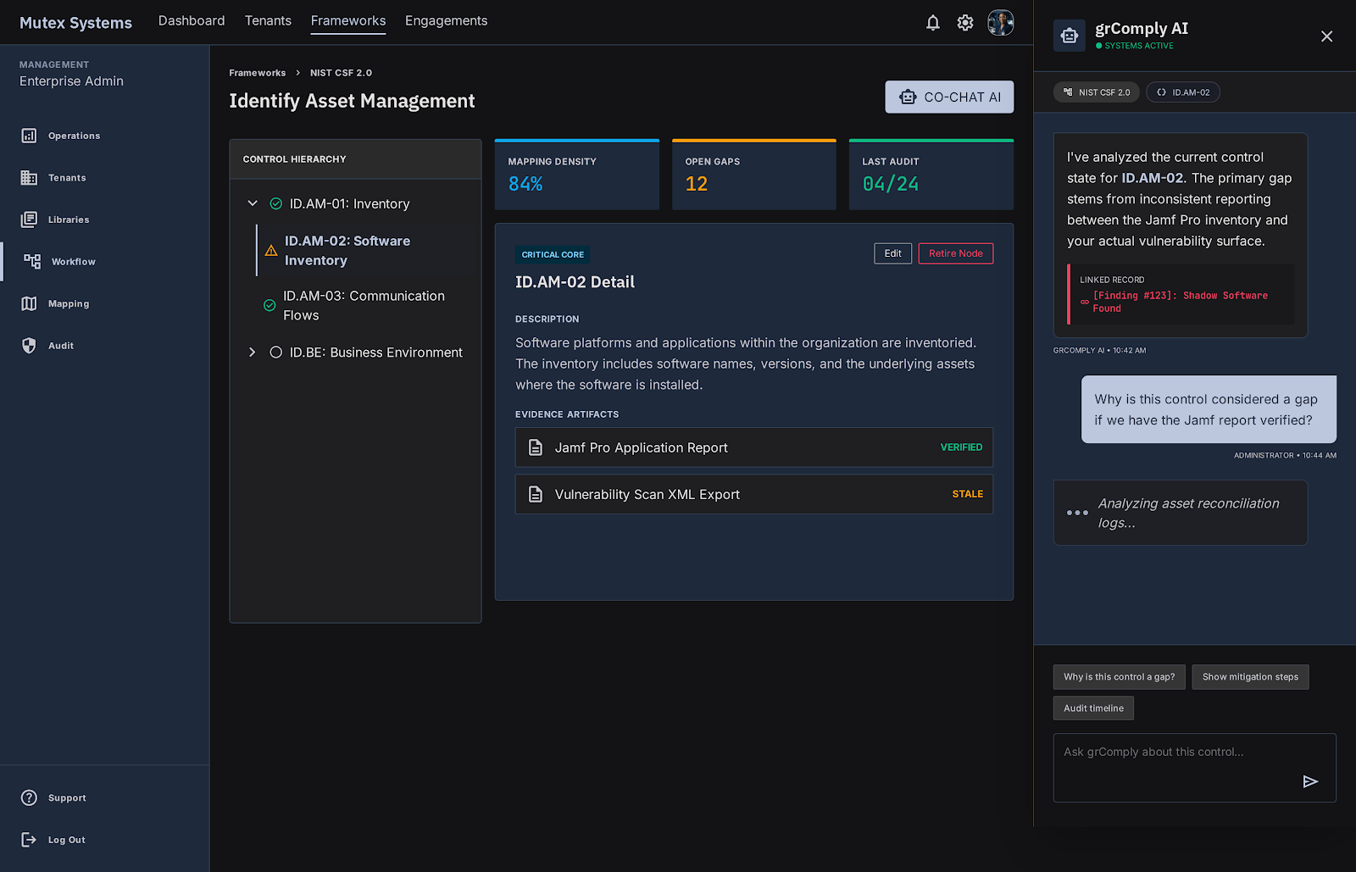This screenshot has width=1356, height=872.
Task: Click the Open Gaps 12 card
Action: pyautogui.click(x=754, y=175)
